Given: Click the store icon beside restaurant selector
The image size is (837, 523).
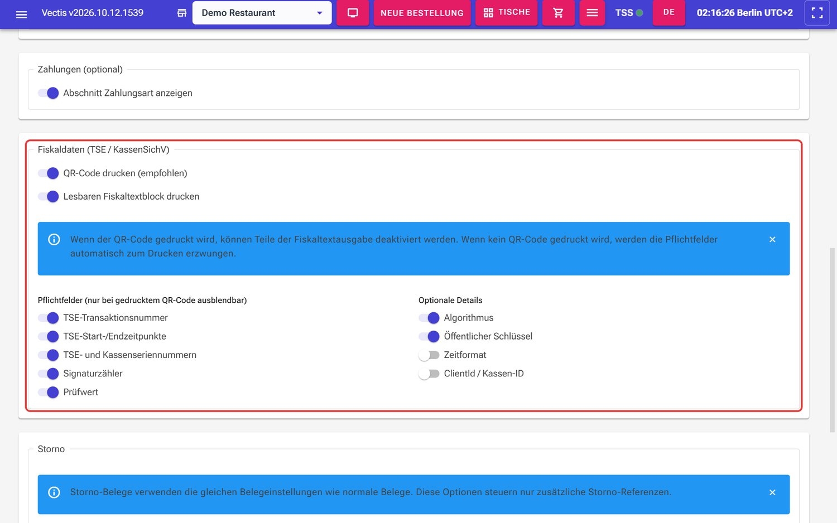Looking at the screenshot, I should point(182,13).
